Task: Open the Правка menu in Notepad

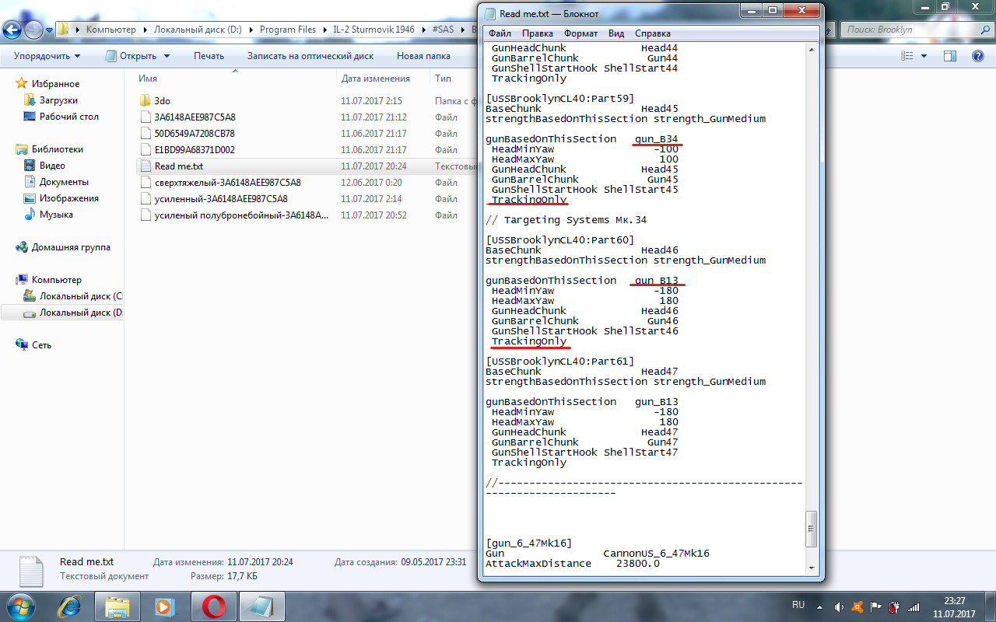Action: 538,33
